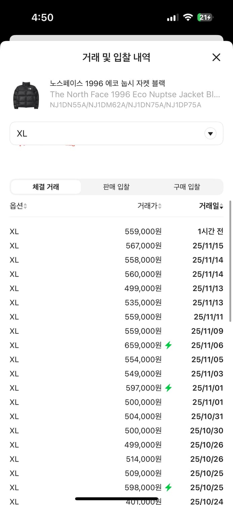Expand the size selection combo box
The width and height of the screenshot is (233, 505).
116,133
